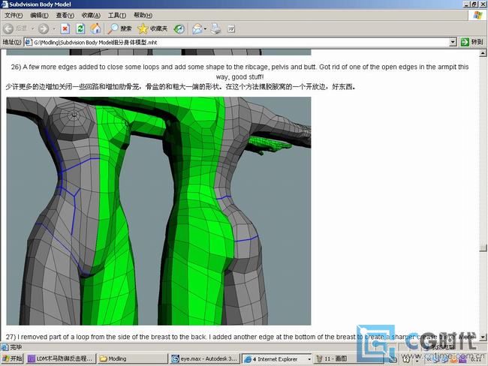
Task: Click the title bar IE page icon
Action: 5,4
